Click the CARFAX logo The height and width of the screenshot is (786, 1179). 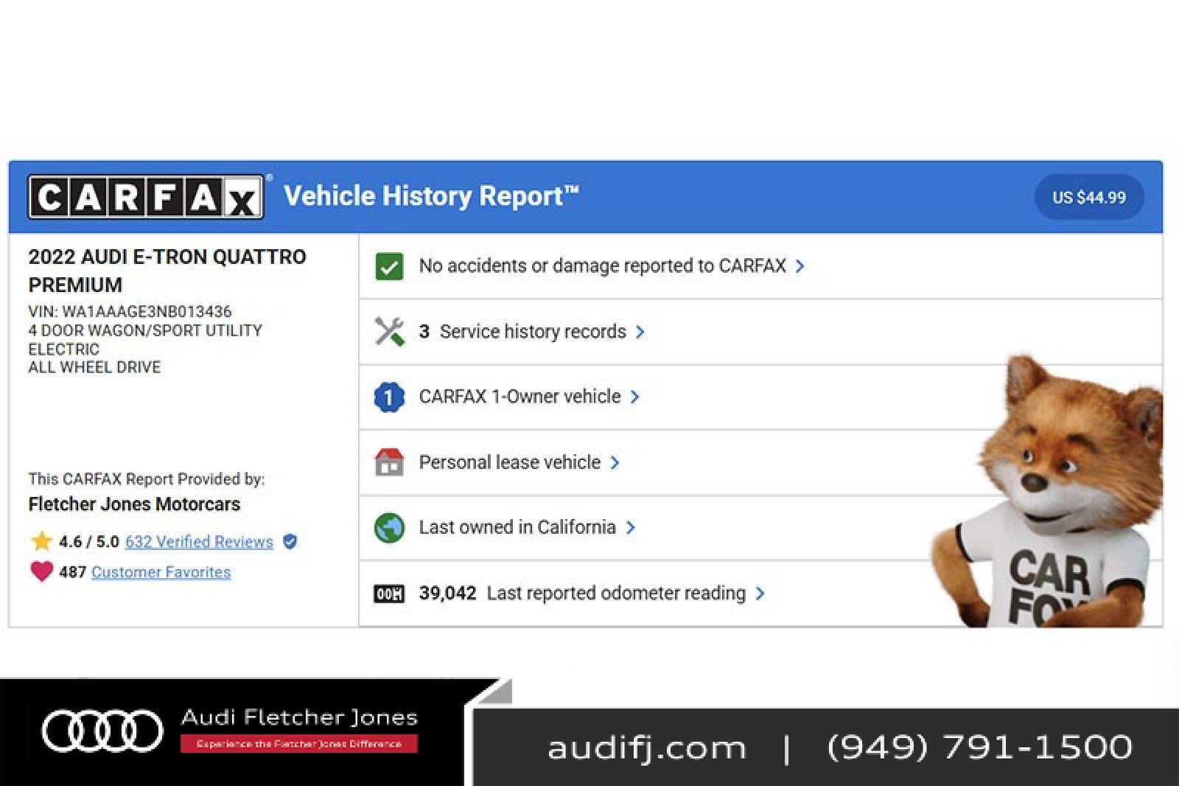pyautogui.click(x=144, y=196)
